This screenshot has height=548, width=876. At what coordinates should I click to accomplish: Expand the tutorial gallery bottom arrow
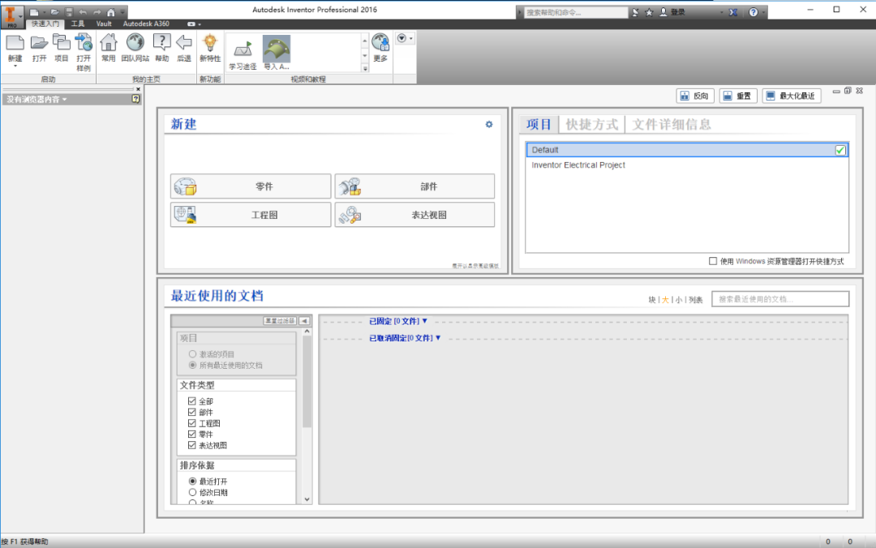(x=365, y=69)
